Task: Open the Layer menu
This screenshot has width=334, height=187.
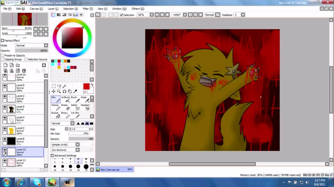Action: (53, 9)
